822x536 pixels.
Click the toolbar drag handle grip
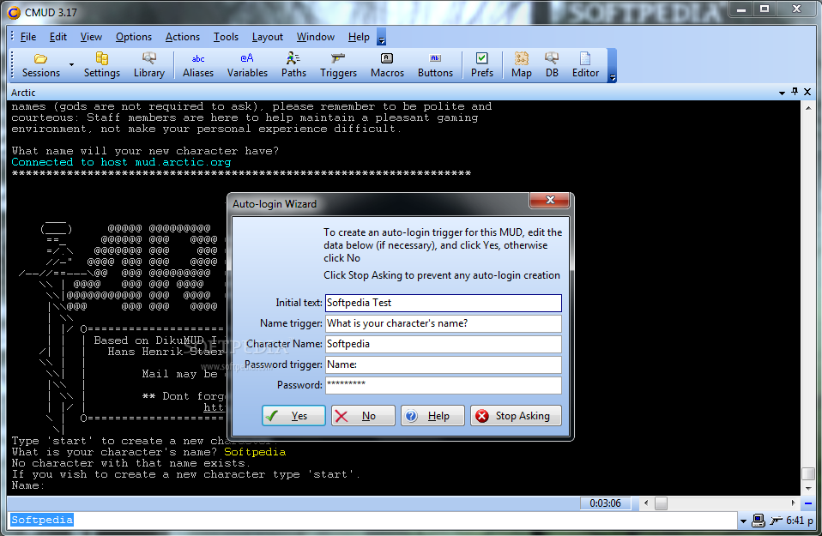(13, 65)
